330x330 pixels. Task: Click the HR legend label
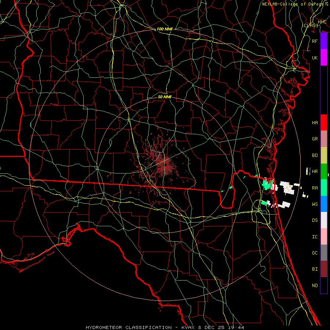[315, 172]
